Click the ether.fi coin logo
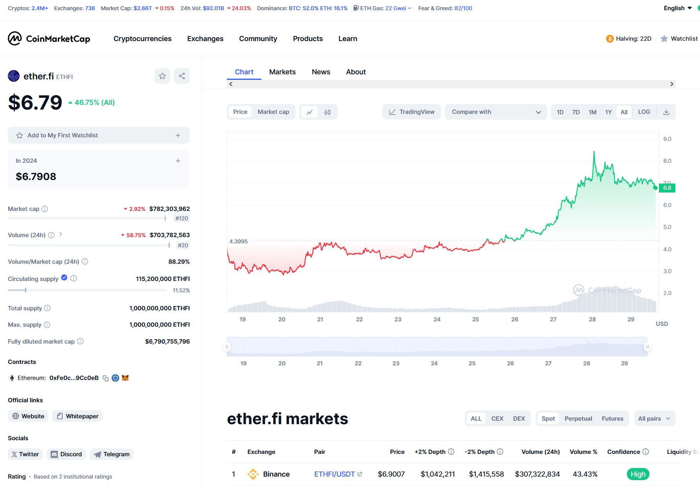 (14, 76)
